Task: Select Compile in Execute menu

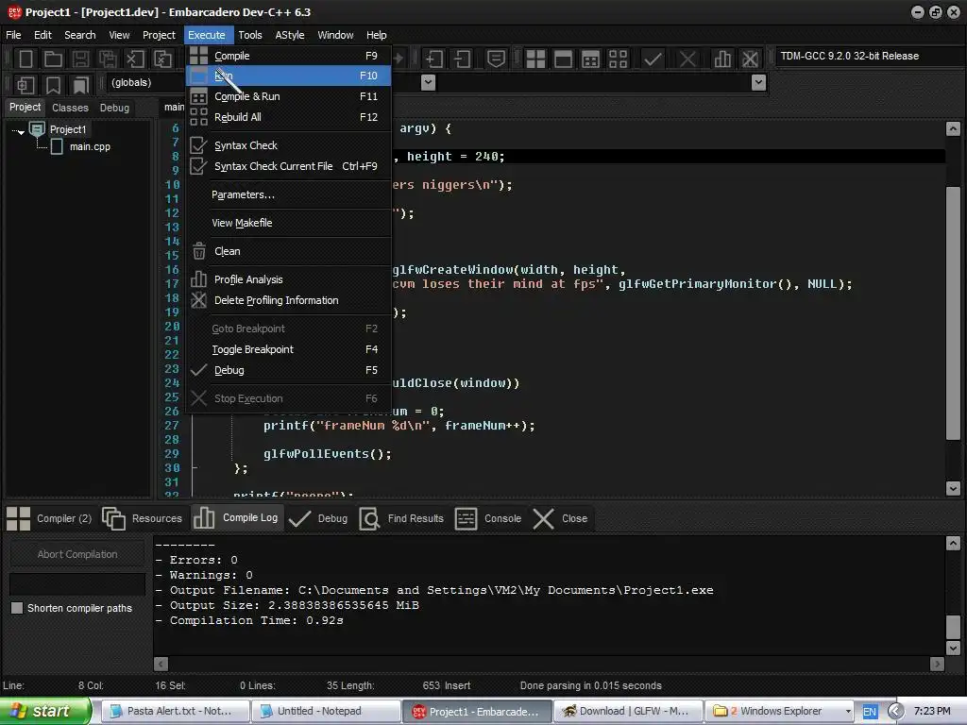Action: 289,56
